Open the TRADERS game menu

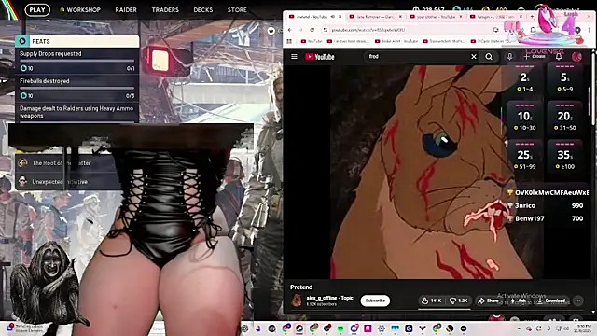pos(165,10)
